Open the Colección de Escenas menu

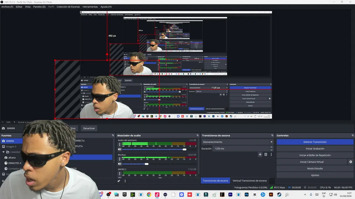coord(68,7)
